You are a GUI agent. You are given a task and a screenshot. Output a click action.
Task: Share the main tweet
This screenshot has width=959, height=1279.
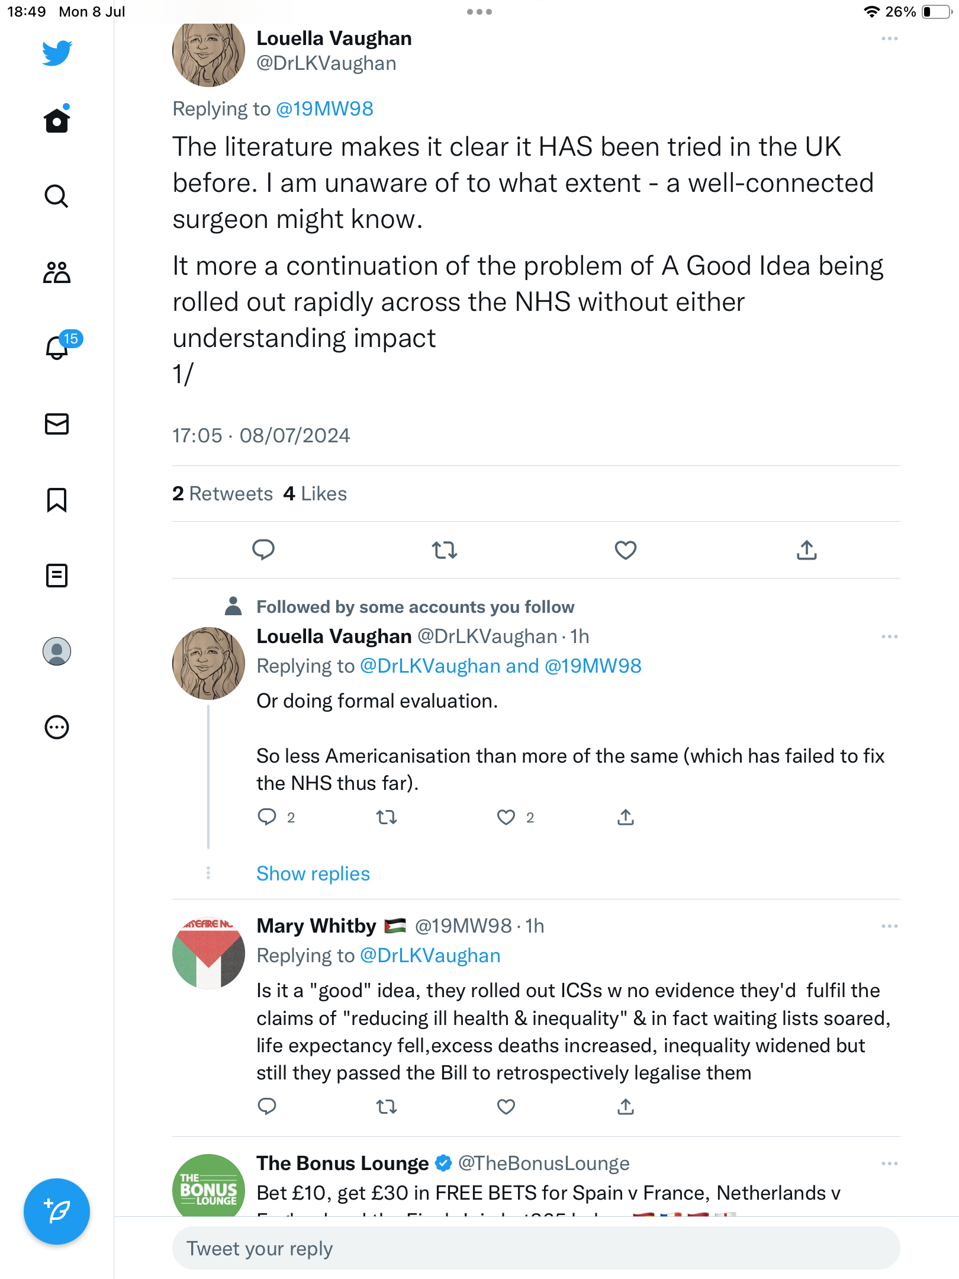pos(806,550)
